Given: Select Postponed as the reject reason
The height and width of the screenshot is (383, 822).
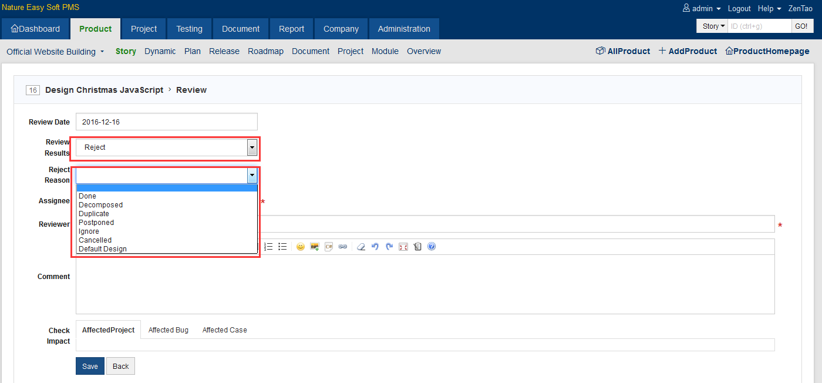Looking at the screenshot, I should [x=96, y=223].
